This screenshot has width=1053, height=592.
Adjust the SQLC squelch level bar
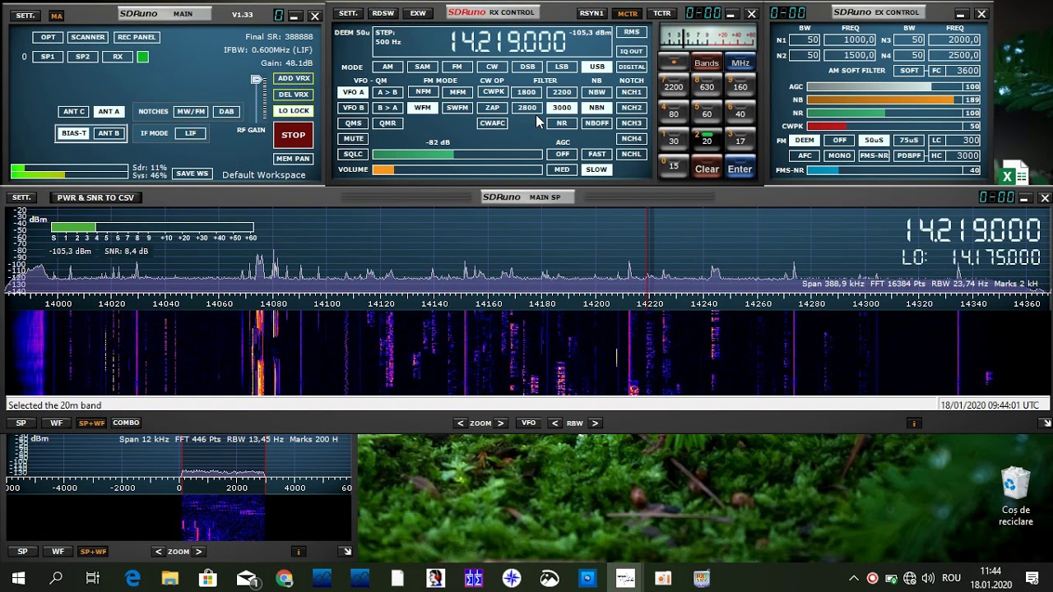coord(457,155)
